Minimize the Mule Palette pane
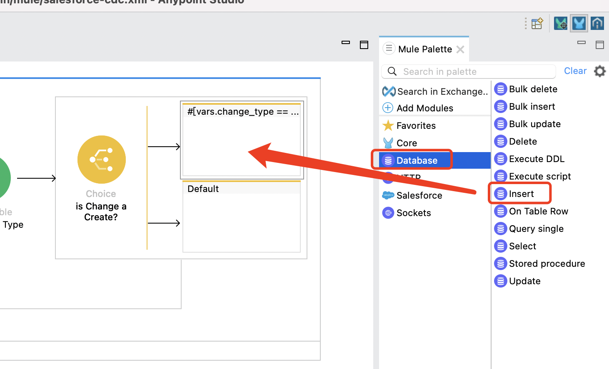 tap(582, 42)
